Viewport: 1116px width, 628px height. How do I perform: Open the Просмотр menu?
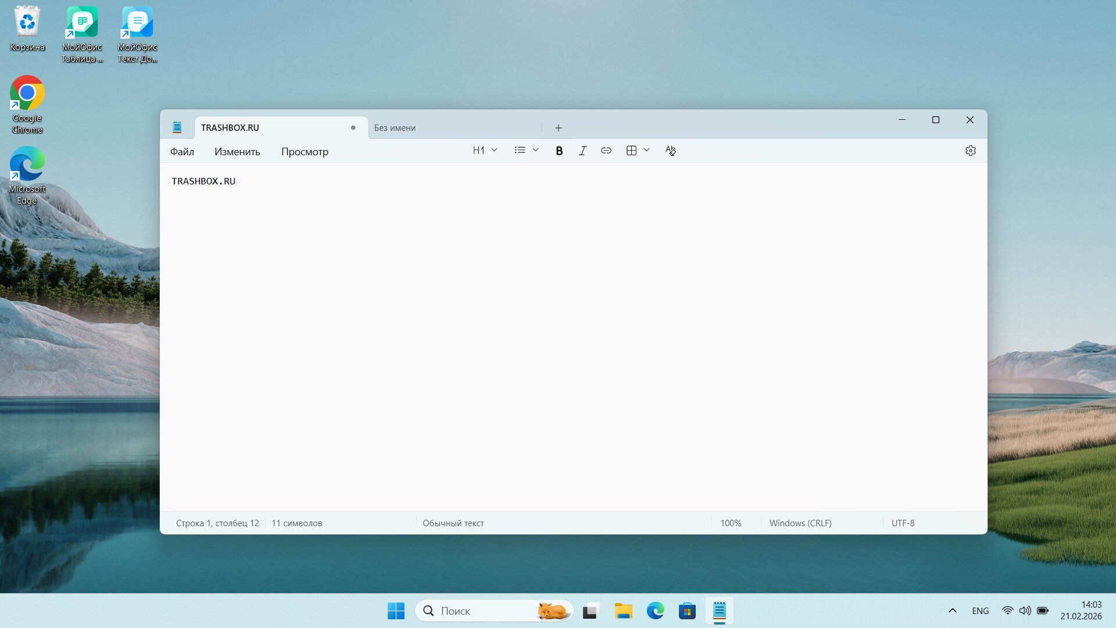[x=305, y=152]
